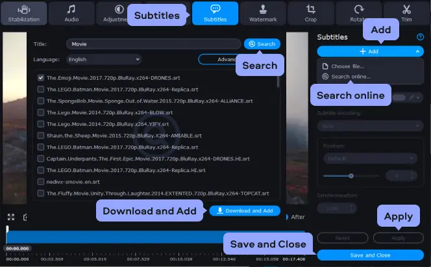Open the Crop tab
This screenshot has width=431, height=267.
click(311, 14)
